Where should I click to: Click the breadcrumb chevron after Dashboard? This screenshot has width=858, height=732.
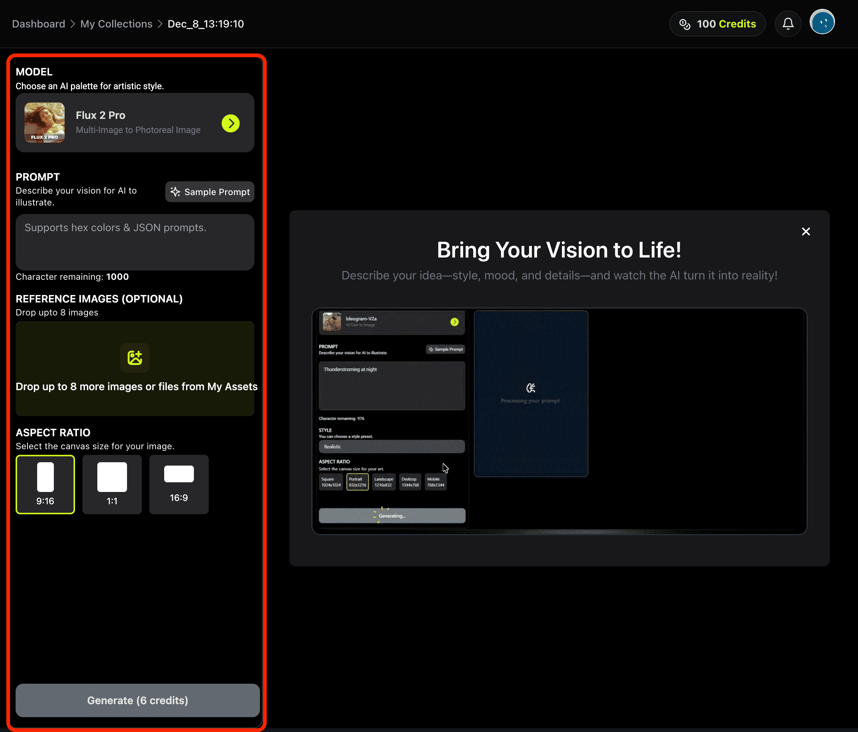[73, 24]
